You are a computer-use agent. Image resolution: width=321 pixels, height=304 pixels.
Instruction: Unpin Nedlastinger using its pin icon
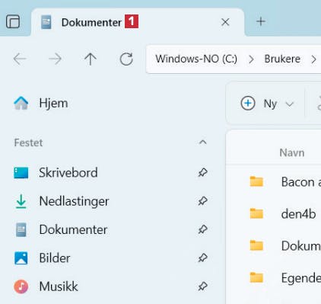click(203, 201)
